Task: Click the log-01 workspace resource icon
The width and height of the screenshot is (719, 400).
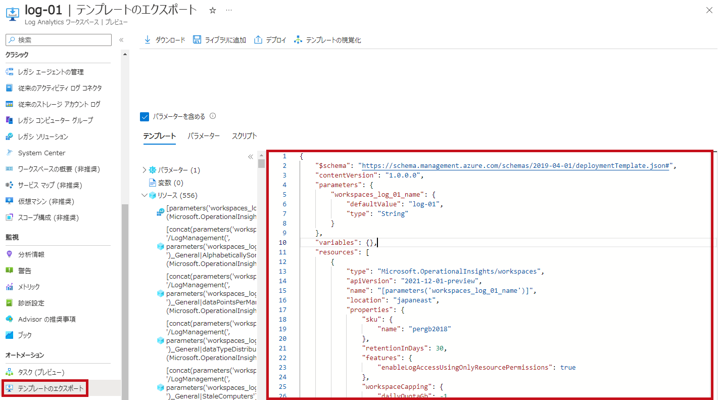Action: (12, 15)
